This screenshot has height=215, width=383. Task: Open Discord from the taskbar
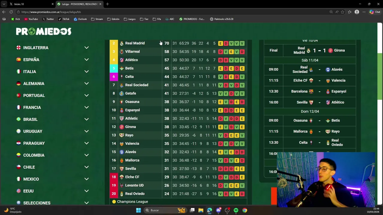[x=218, y=210]
